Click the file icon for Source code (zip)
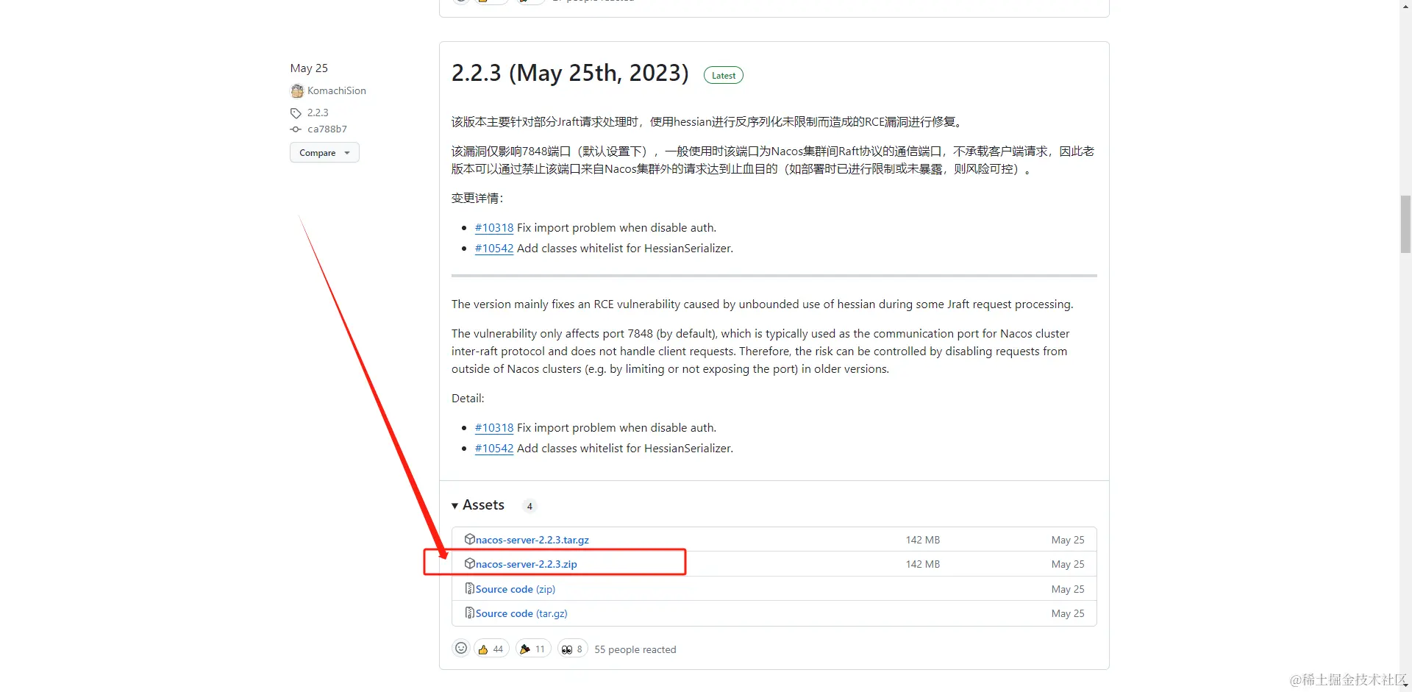Screen dimensions: 1412x692 point(469,588)
